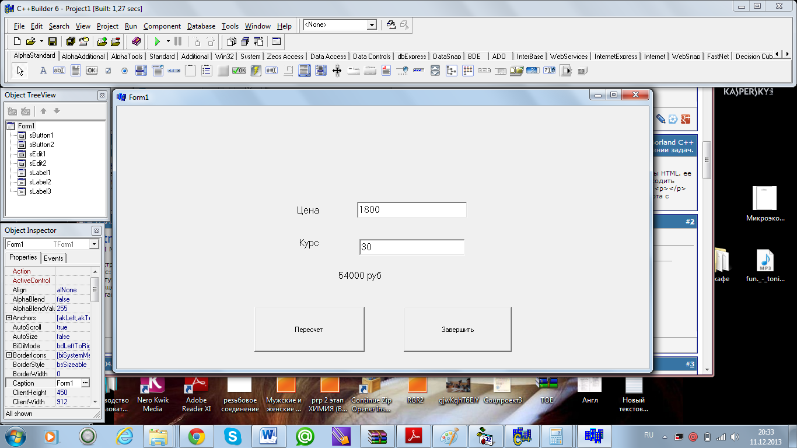Click the Open Project toolbar icon
This screenshot has width=797, height=448.
pos(84,41)
